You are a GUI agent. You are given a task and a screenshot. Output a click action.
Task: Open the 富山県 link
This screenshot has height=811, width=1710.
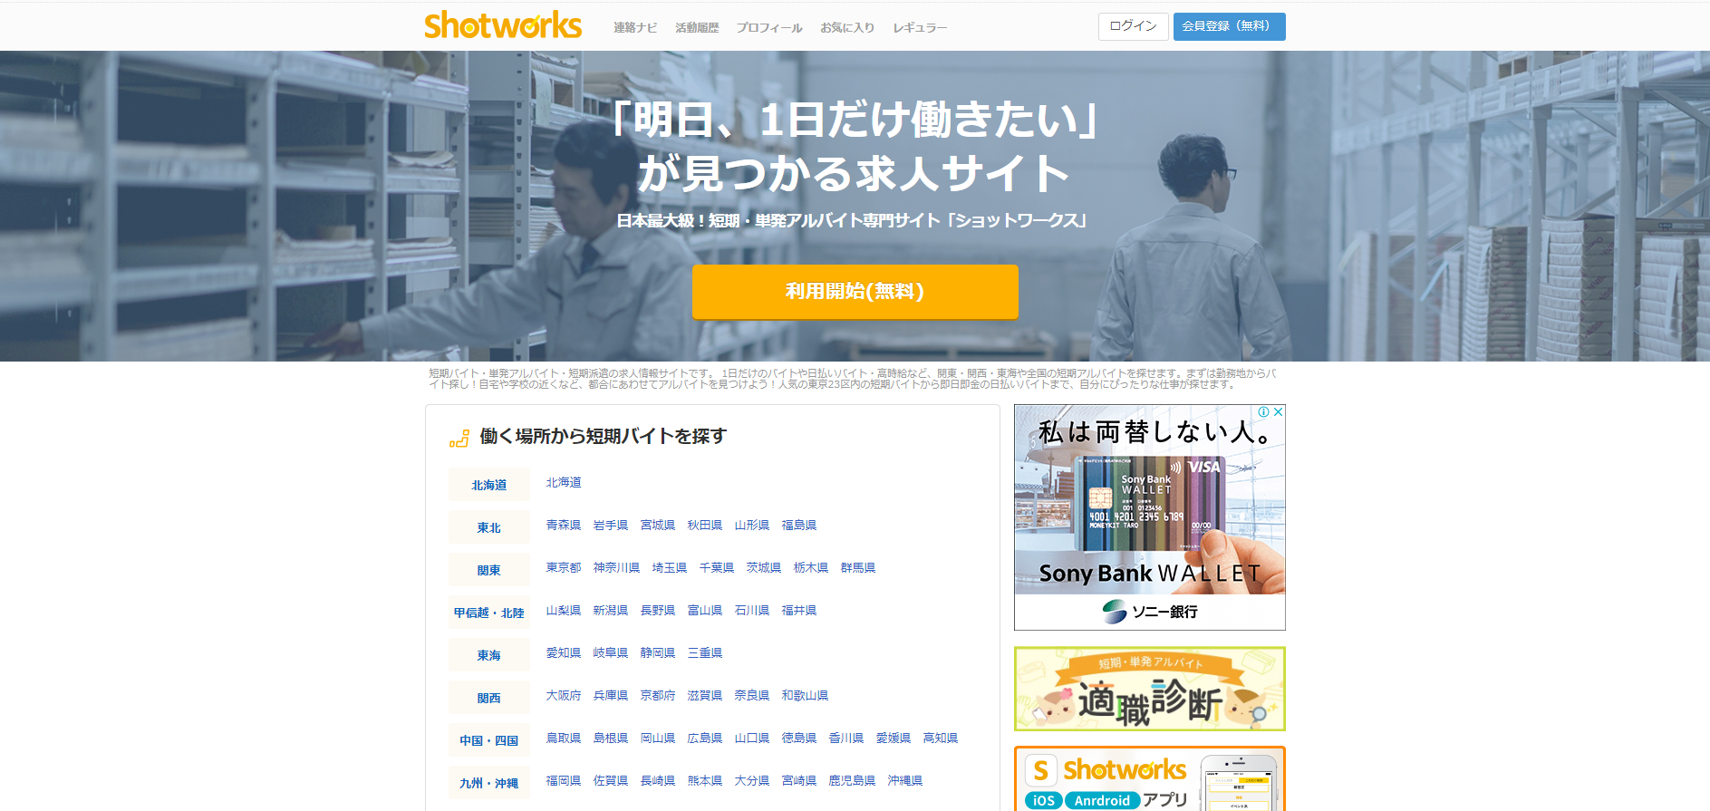click(x=705, y=610)
